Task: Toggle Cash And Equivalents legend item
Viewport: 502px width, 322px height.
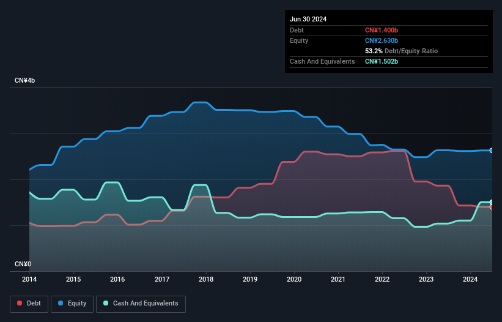Action: coord(141,304)
